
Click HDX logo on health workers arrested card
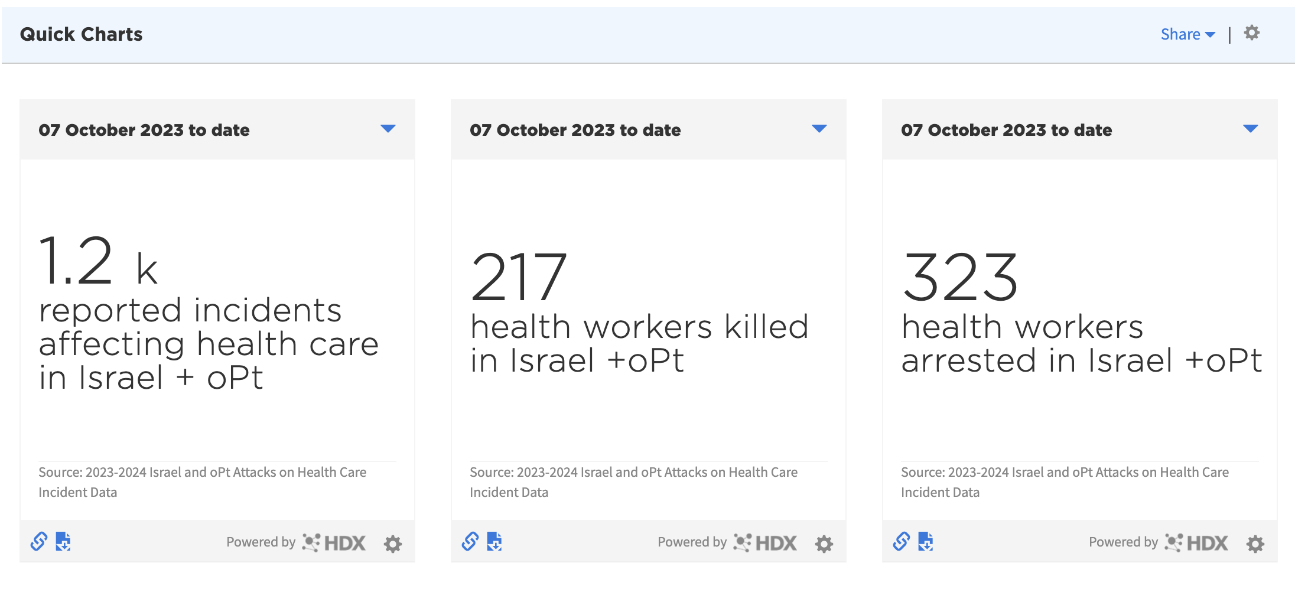coord(1197,542)
